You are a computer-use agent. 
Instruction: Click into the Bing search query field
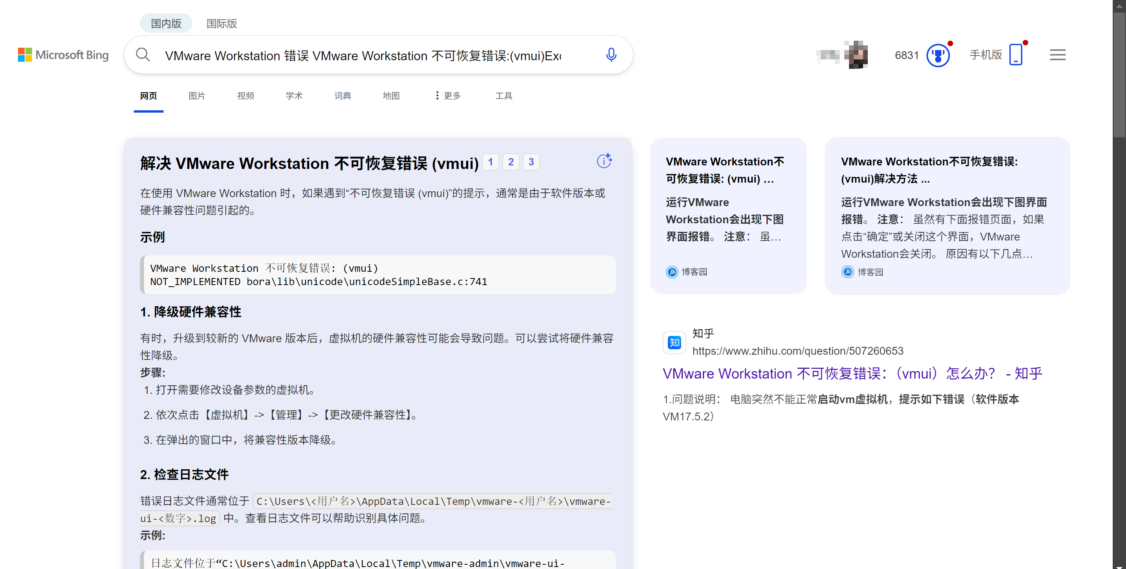pyautogui.click(x=363, y=56)
